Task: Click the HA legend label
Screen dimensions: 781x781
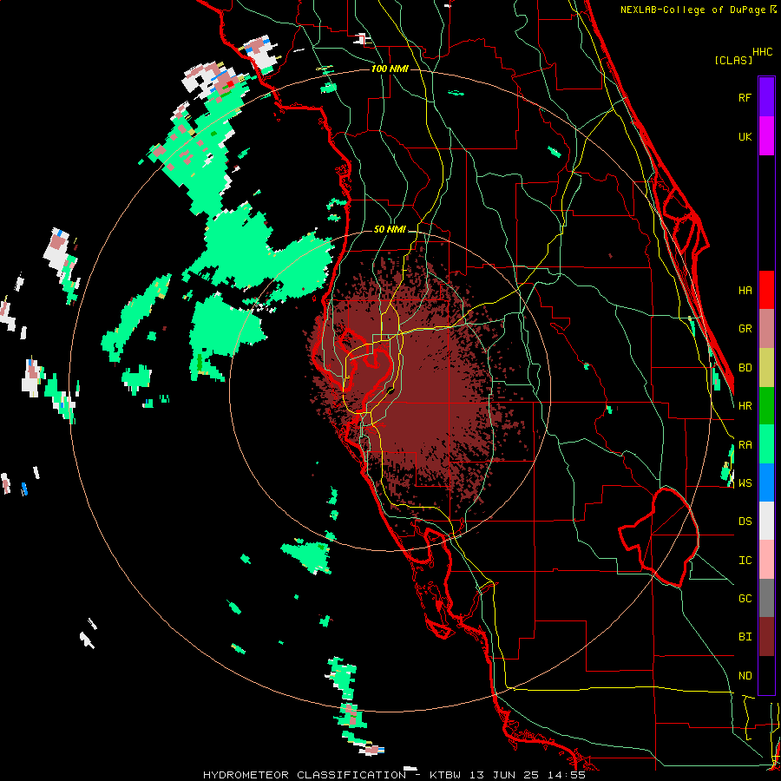Action: [745, 290]
